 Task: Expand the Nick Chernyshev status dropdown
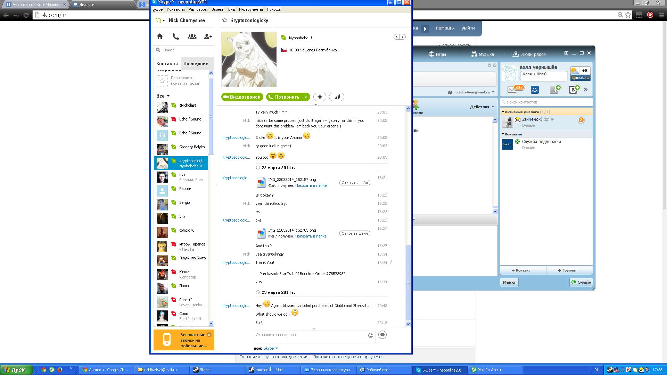click(x=164, y=20)
